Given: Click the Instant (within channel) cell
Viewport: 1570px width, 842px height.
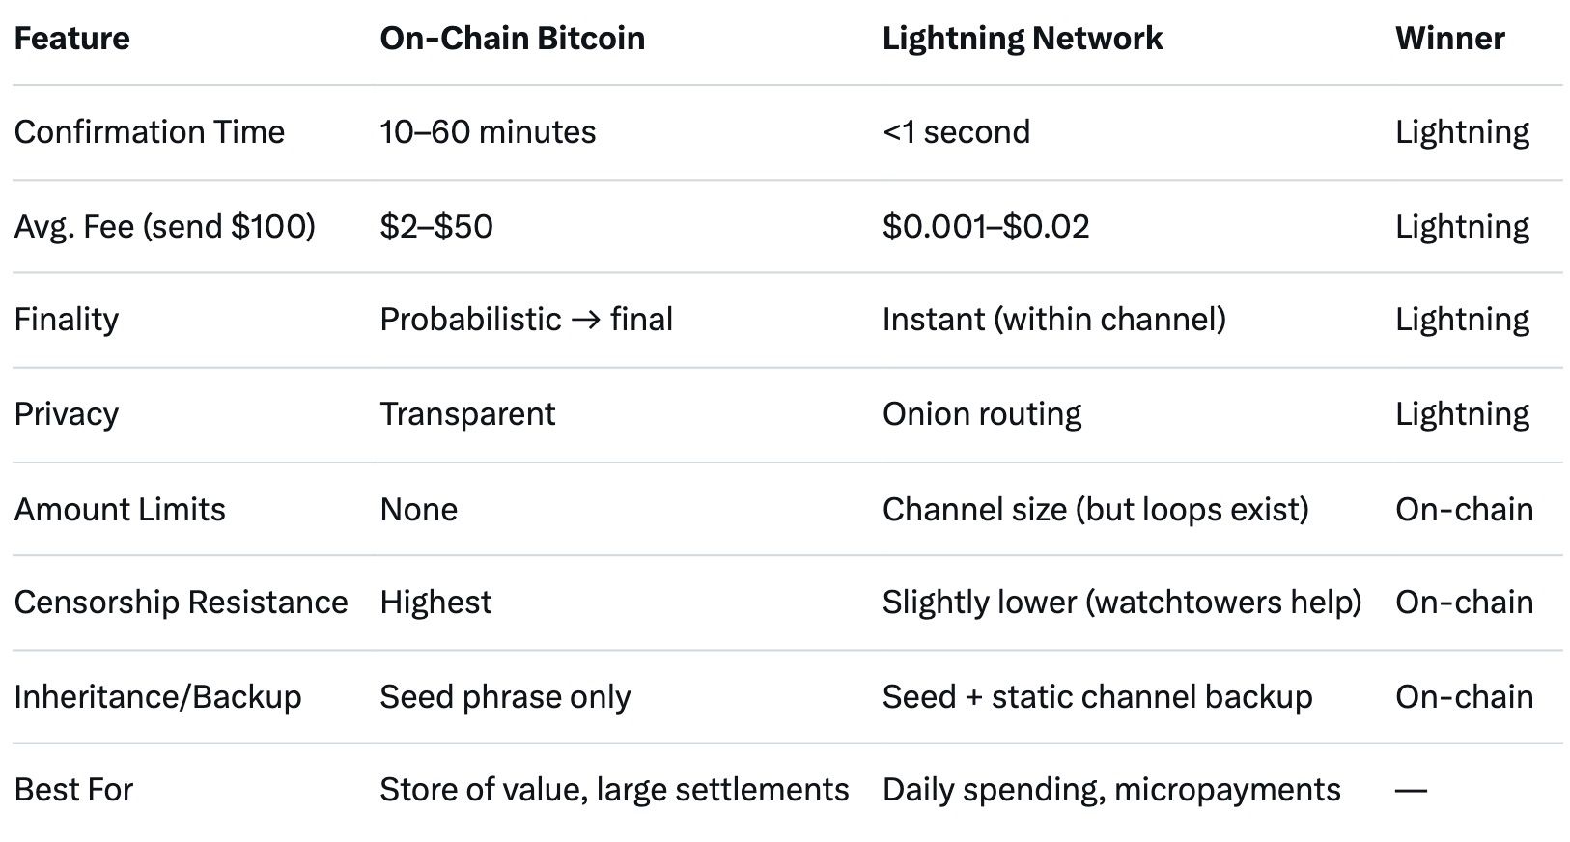Looking at the screenshot, I should pyautogui.click(x=1053, y=320).
